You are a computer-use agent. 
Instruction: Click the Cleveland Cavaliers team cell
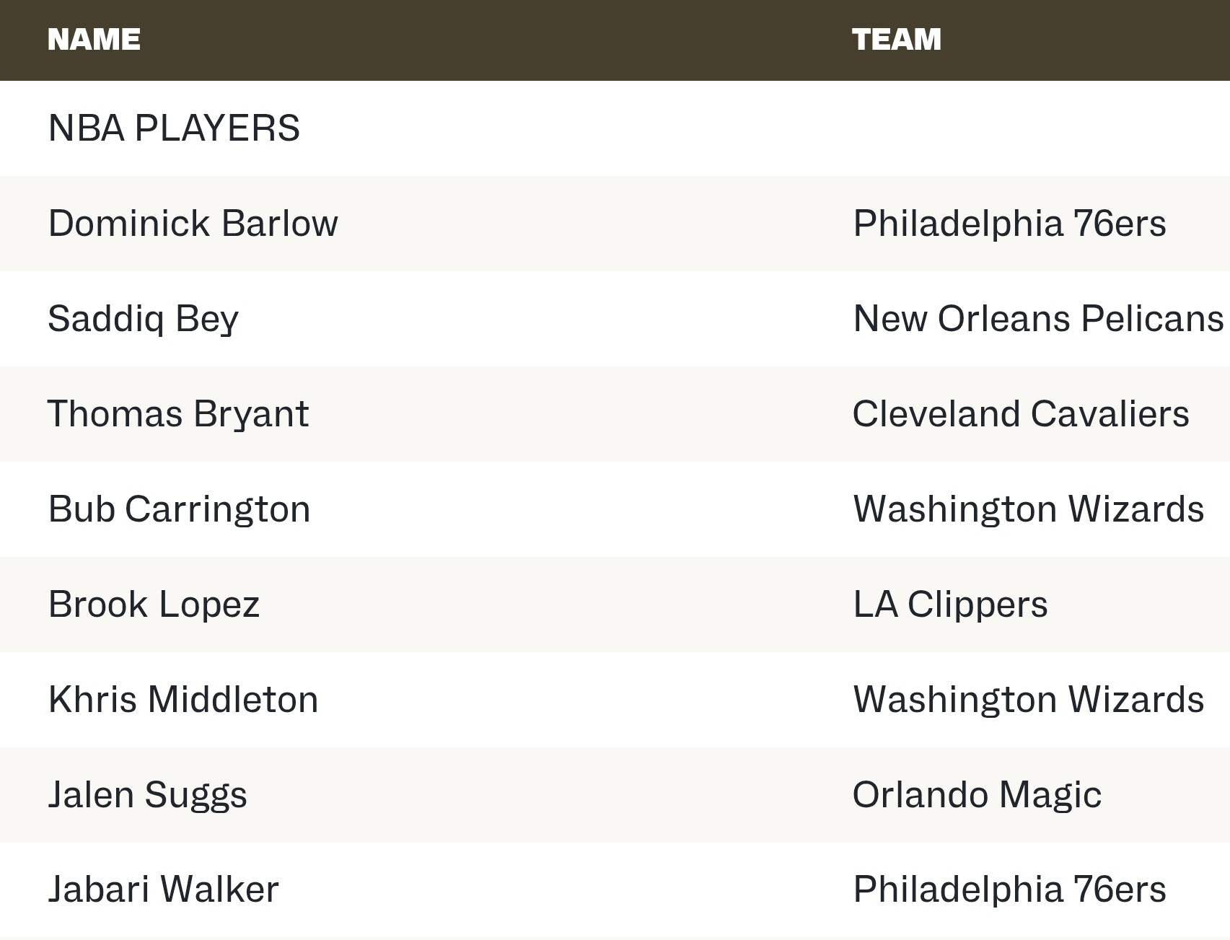[x=1021, y=414]
